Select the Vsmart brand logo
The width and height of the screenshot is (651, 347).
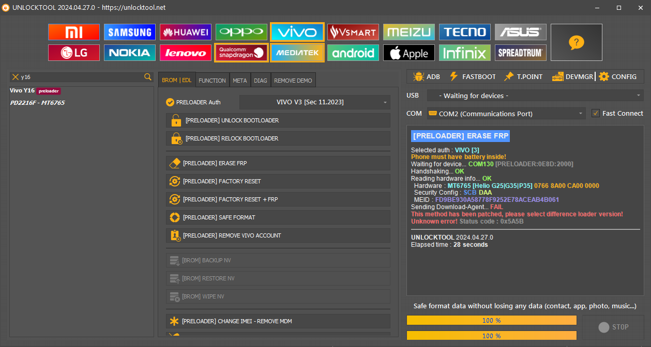(x=353, y=32)
